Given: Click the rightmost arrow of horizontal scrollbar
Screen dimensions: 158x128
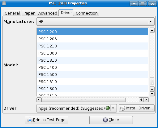Looking at the screenshot, I should click(x=146, y=100).
